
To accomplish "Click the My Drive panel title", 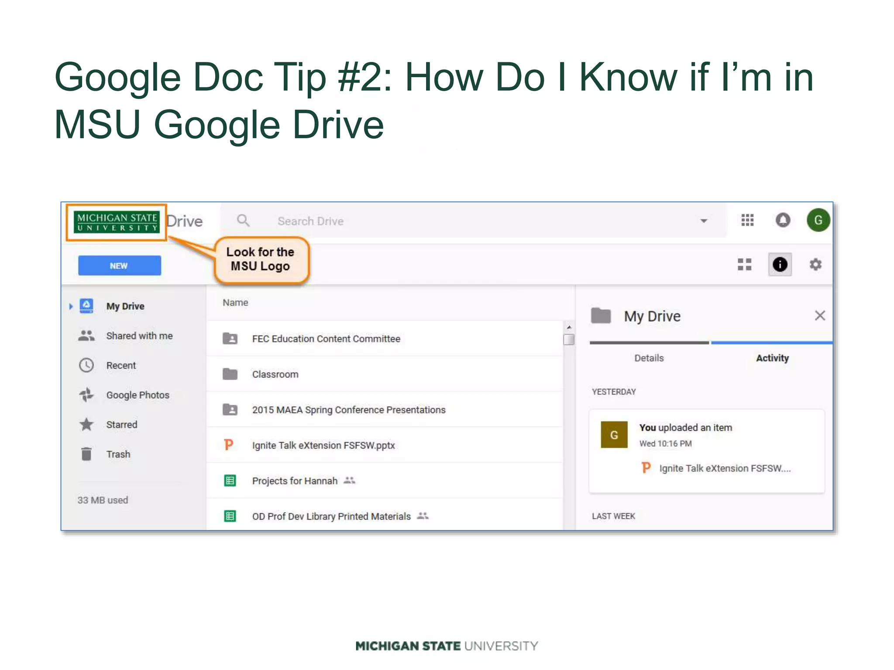I will tap(652, 316).
